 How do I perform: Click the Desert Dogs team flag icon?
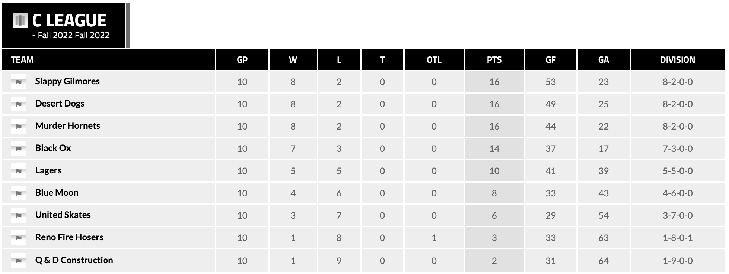[x=19, y=104]
